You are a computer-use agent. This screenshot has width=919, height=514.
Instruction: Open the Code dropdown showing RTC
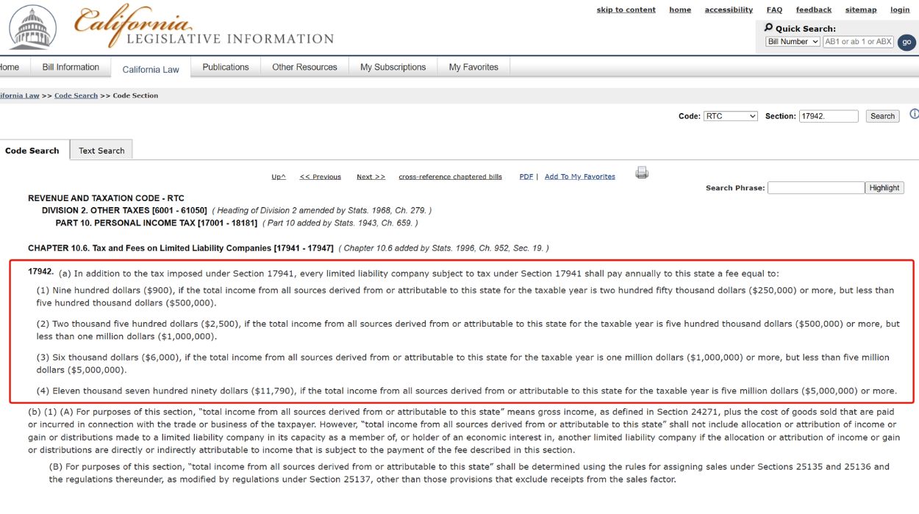[730, 115]
